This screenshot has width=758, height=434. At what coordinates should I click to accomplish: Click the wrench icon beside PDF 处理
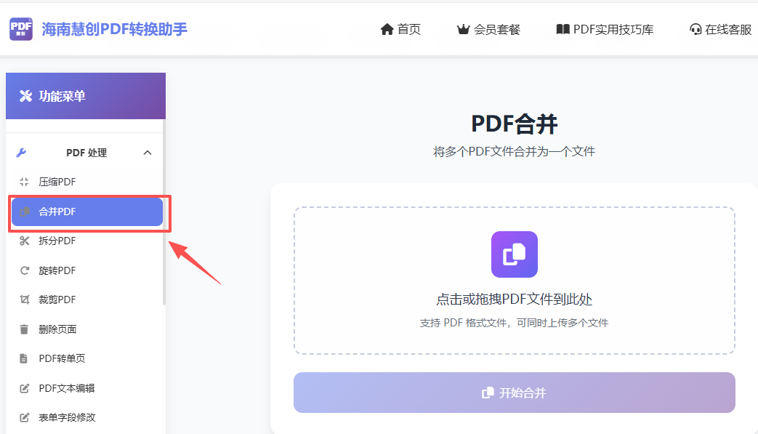click(x=21, y=153)
